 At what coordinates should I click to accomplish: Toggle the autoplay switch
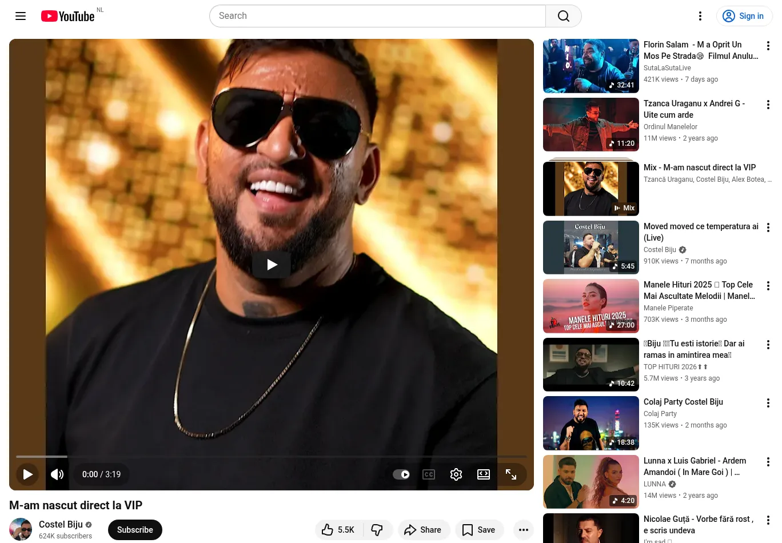(x=401, y=474)
